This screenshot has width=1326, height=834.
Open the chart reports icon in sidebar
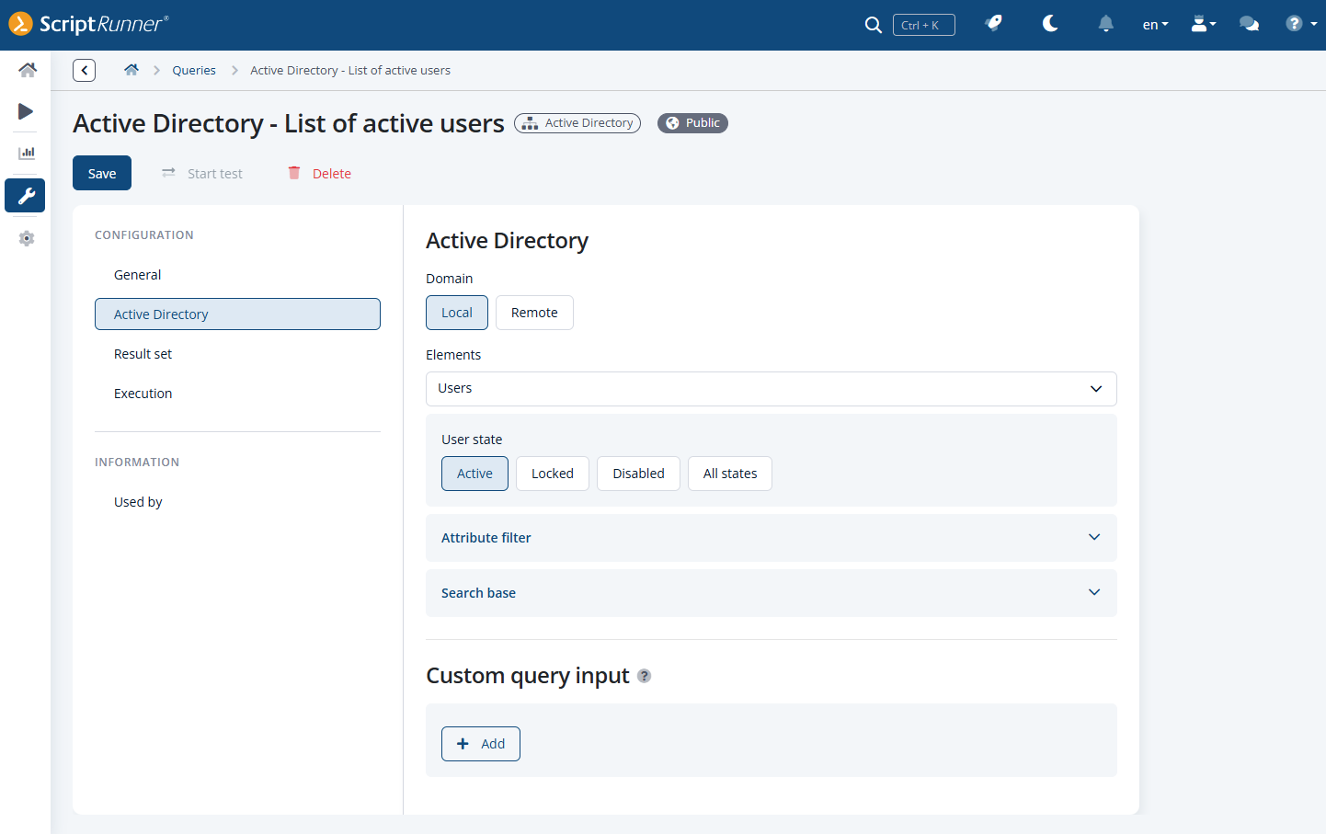pos(26,153)
